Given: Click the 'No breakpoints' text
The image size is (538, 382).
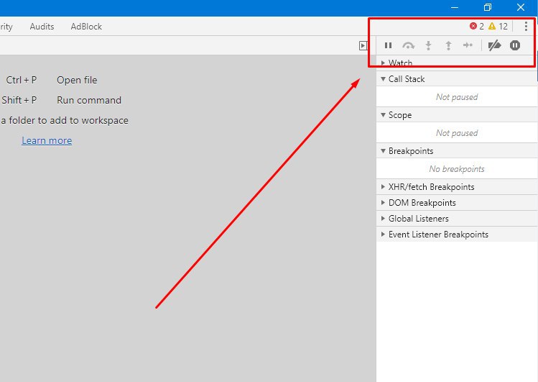Looking at the screenshot, I should coord(457,169).
